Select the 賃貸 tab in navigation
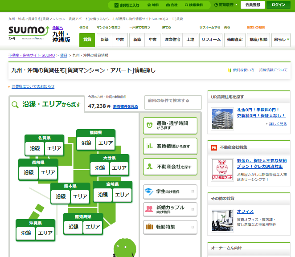 pyautogui.click(x=87, y=40)
